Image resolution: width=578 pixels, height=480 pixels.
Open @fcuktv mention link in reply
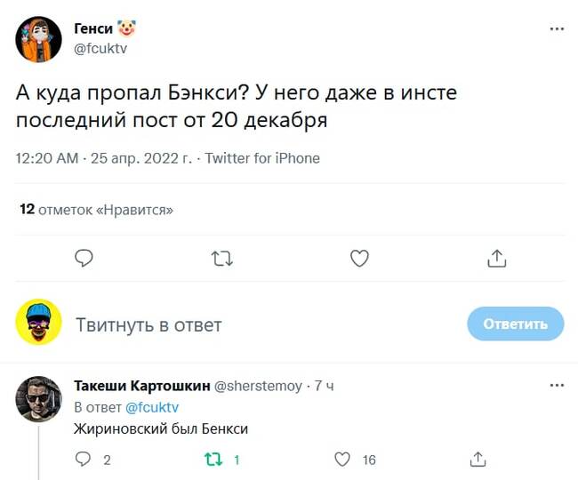tap(152, 407)
